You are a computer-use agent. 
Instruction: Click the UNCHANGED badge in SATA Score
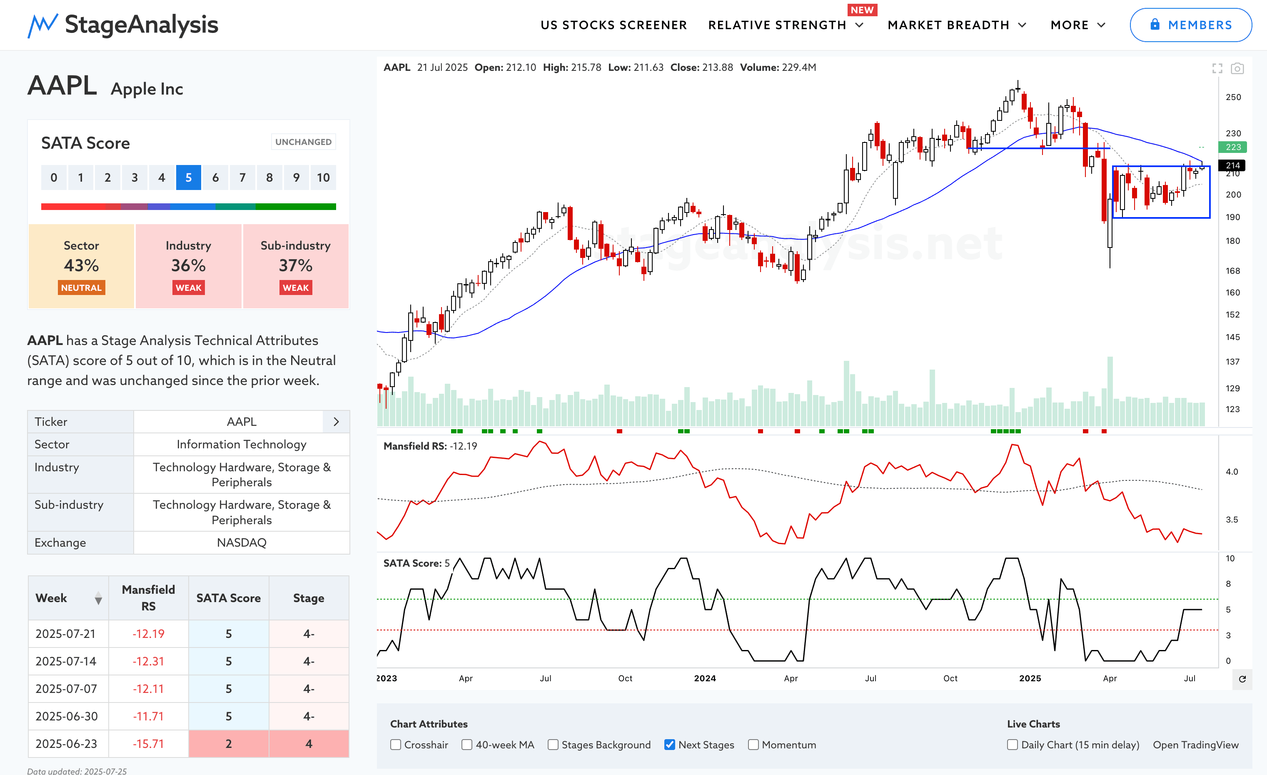pos(303,142)
